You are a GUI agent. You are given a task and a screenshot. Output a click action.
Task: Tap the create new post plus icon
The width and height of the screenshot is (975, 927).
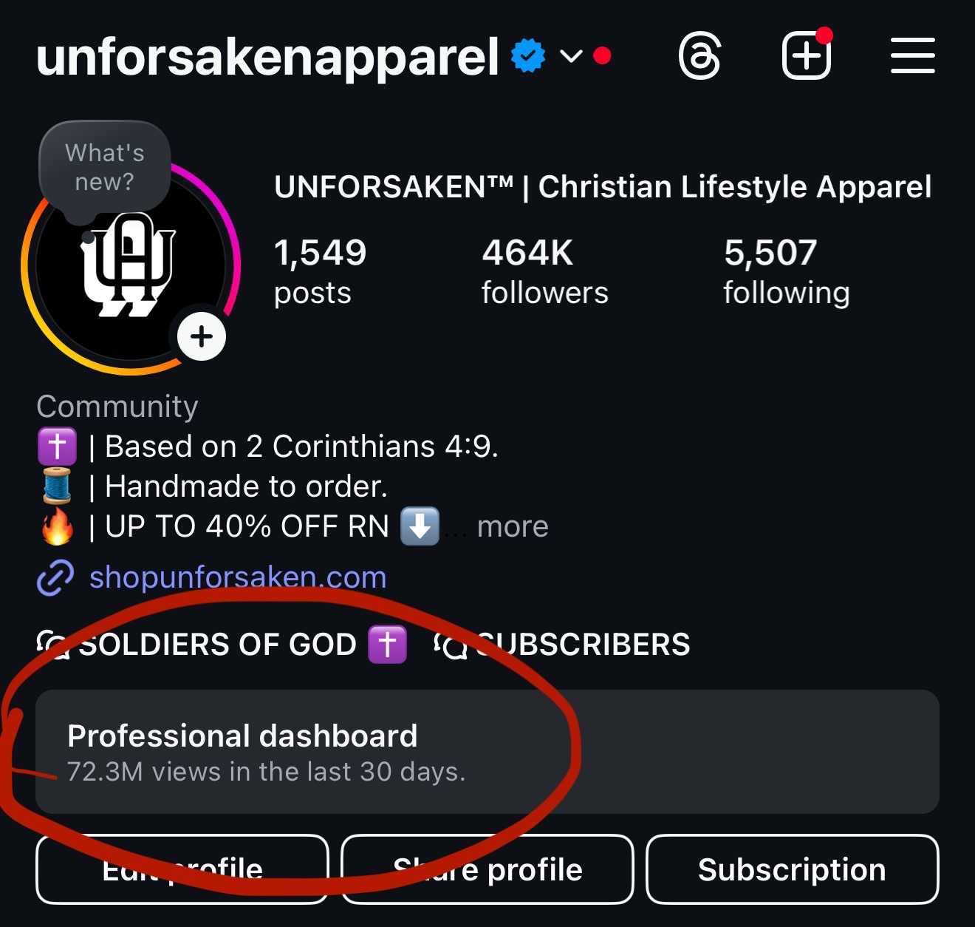coord(806,57)
